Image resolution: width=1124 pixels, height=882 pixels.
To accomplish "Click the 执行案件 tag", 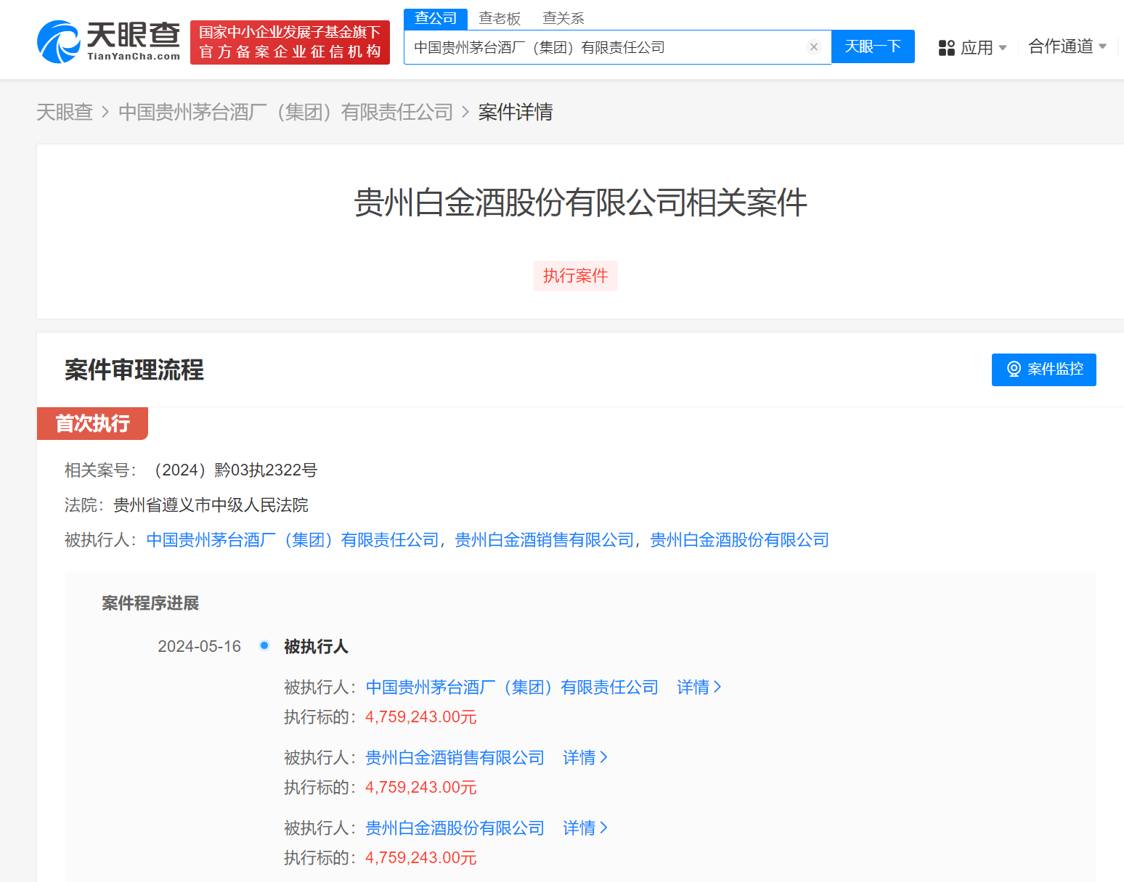I will tap(576, 276).
